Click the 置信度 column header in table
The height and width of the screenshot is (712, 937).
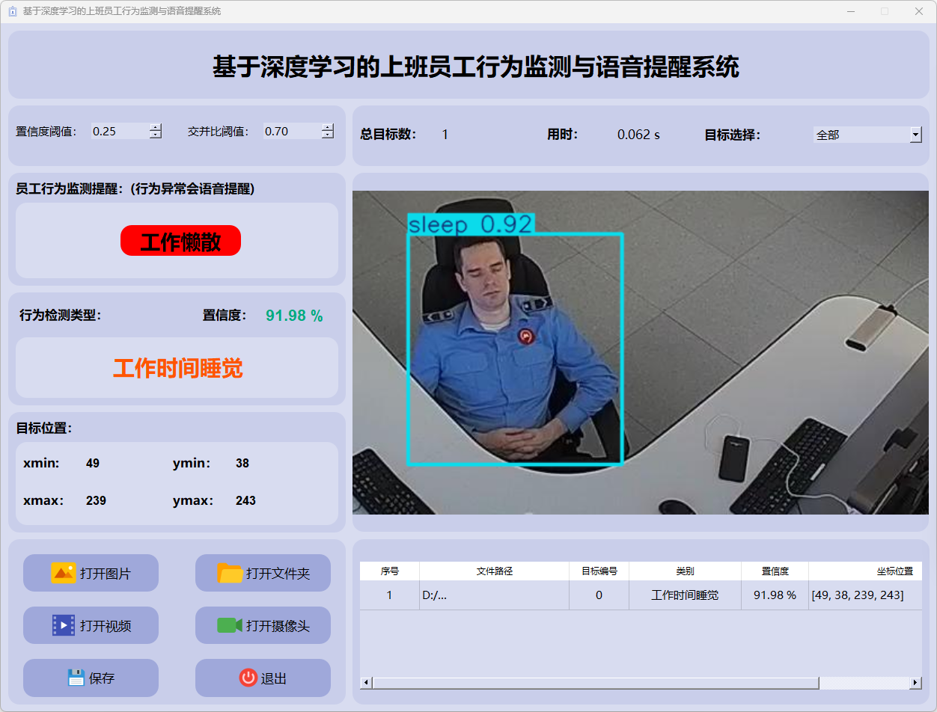(x=775, y=571)
